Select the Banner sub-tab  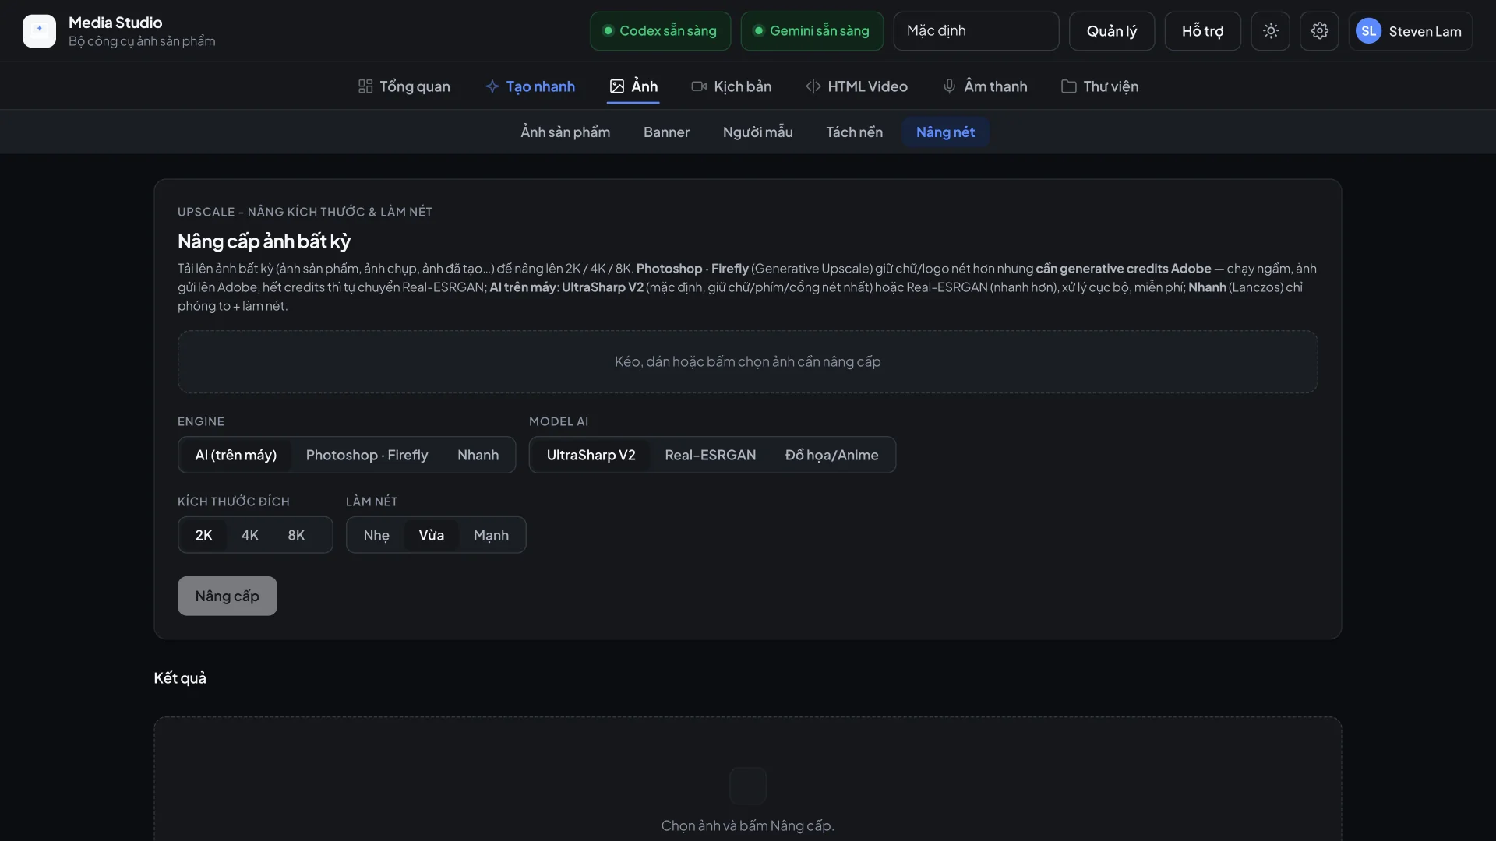tap(666, 132)
